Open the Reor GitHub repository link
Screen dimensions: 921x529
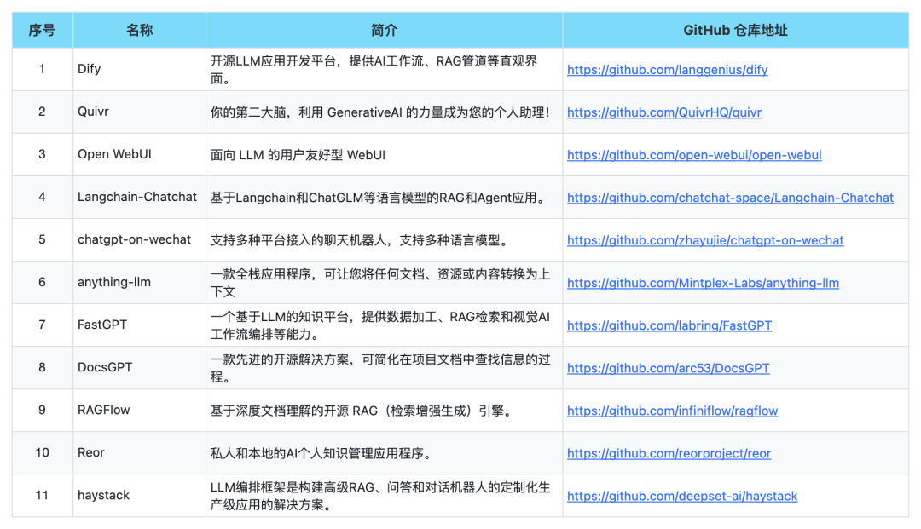point(669,452)
